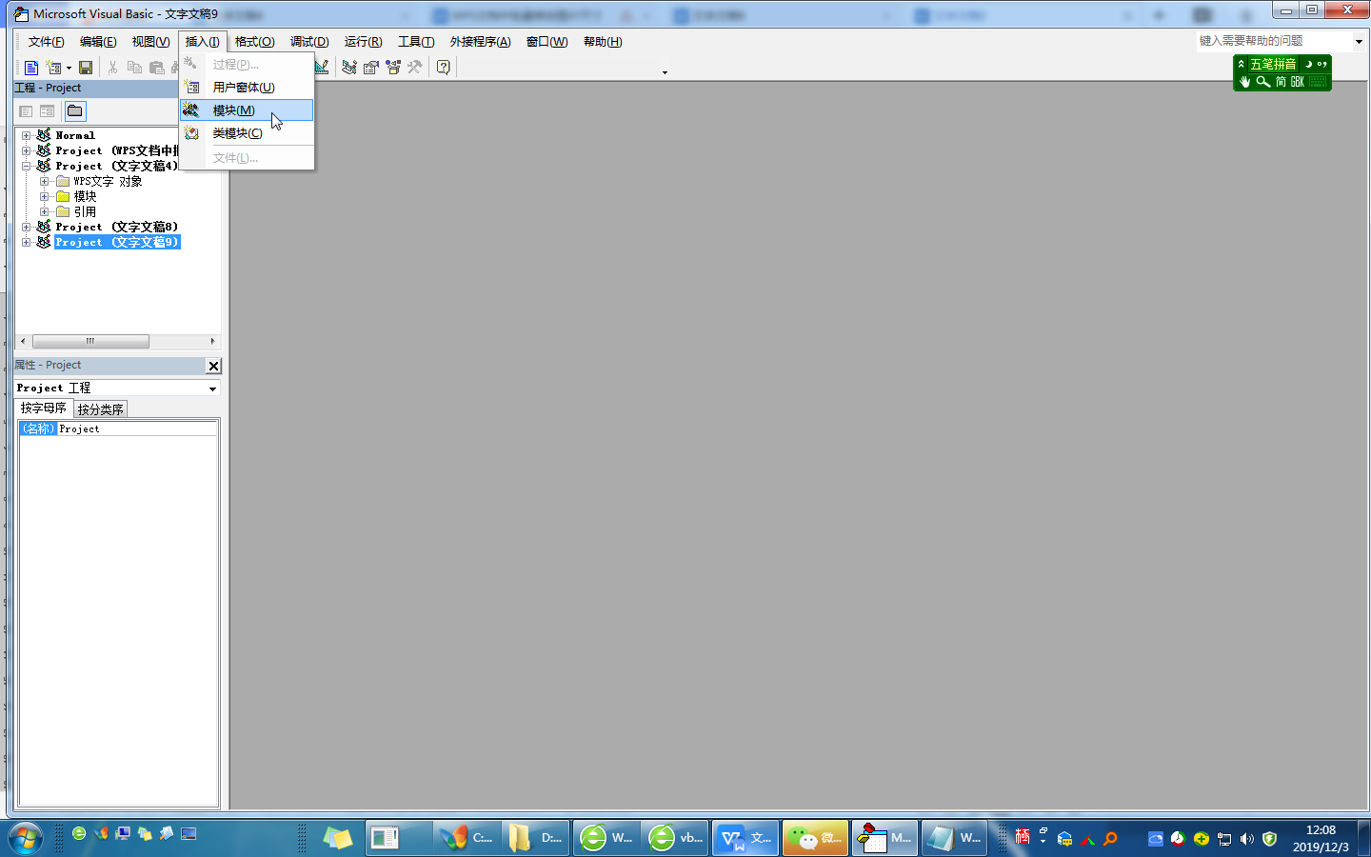Open the 文件(F) menu
Viewport: 1371px width, 857px height.
[x=46, y=42]
